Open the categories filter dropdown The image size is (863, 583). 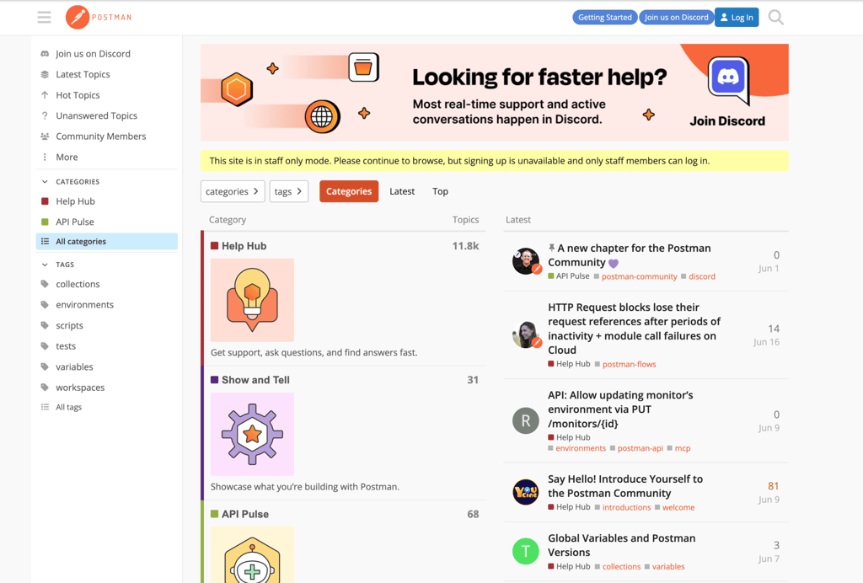233,191
